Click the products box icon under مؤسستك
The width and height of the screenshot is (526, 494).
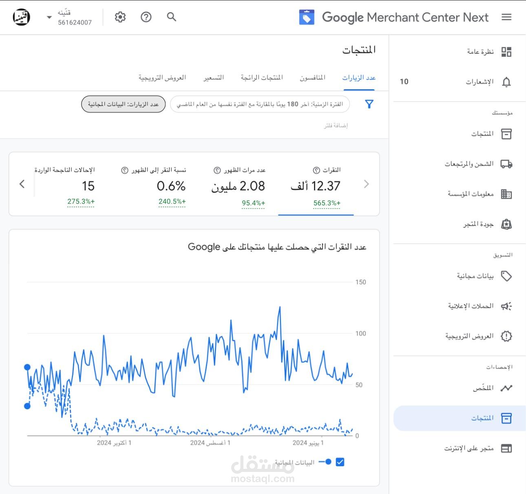[x=506, y=134]
